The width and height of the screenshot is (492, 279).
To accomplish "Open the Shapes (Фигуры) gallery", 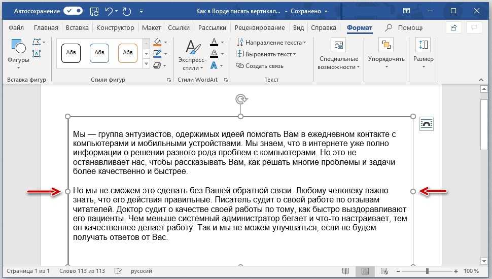I will click(x=18, y=52).
